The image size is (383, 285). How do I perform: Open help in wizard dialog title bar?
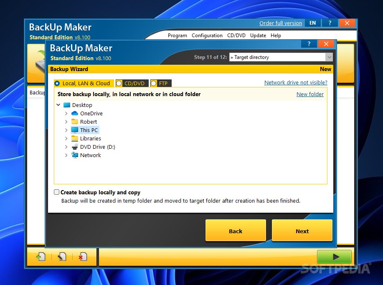[x=309, y=44]
